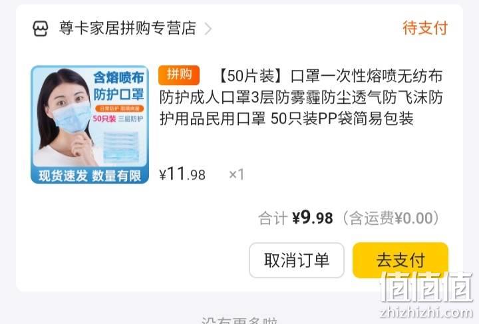Tap the 待支付 order status label
The image size is (479, 324).
[x=425, y=28]
